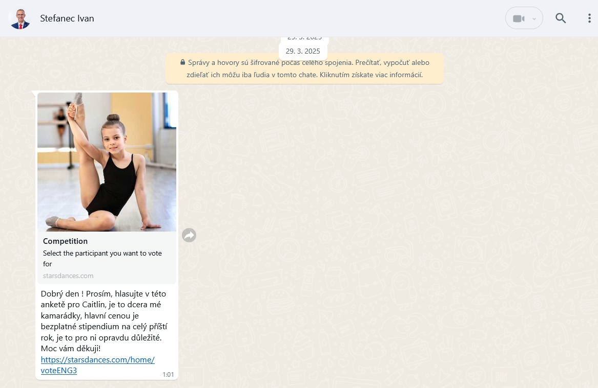The height and width of the screenshot is (388, 598).
Task: Click the lock icon in encryption notice
Action: tap(182, 62)
